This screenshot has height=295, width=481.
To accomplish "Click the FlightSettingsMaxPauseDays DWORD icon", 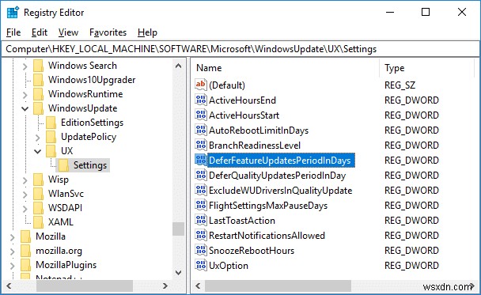I will (x=201, y=205).
